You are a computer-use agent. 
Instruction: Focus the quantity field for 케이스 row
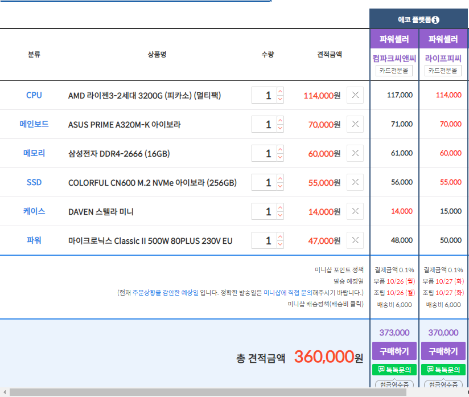click(x=264, y=212)
